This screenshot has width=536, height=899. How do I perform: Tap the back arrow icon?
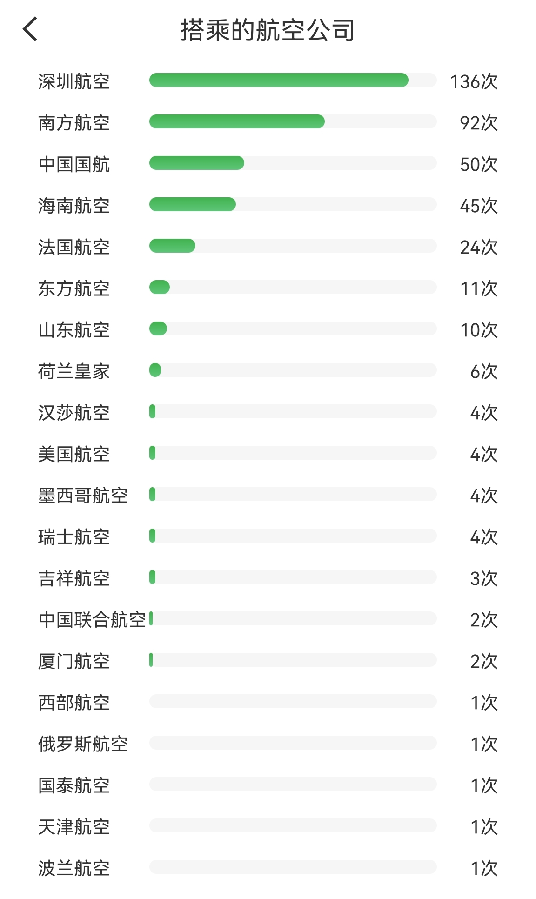[30, 29]
